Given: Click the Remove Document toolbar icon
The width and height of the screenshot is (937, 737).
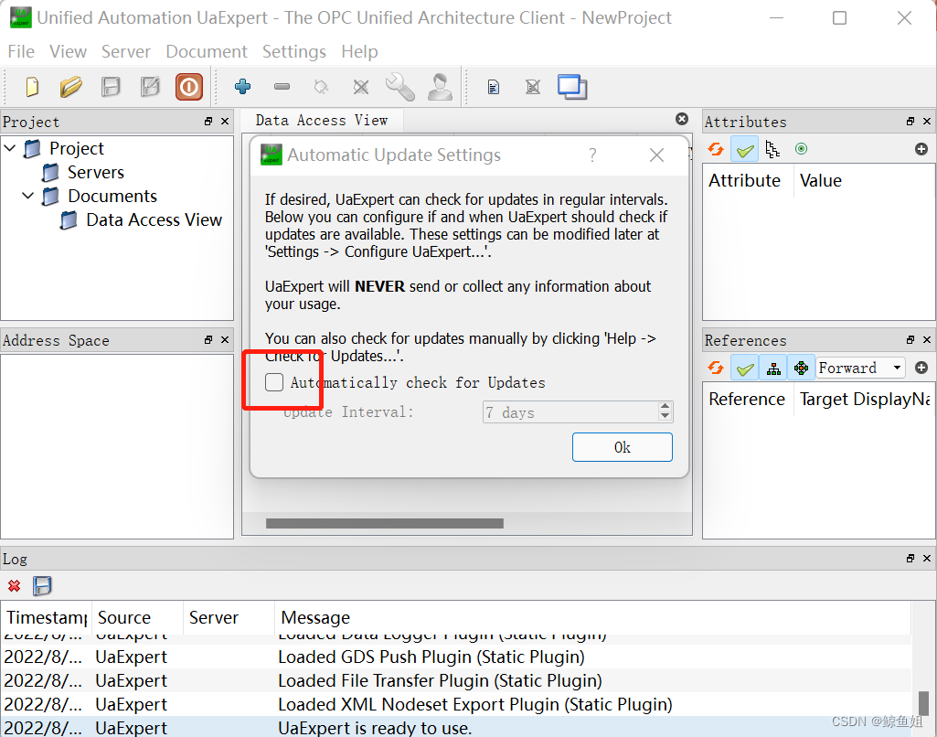Looking at the screenshot, I should (532, 87).
